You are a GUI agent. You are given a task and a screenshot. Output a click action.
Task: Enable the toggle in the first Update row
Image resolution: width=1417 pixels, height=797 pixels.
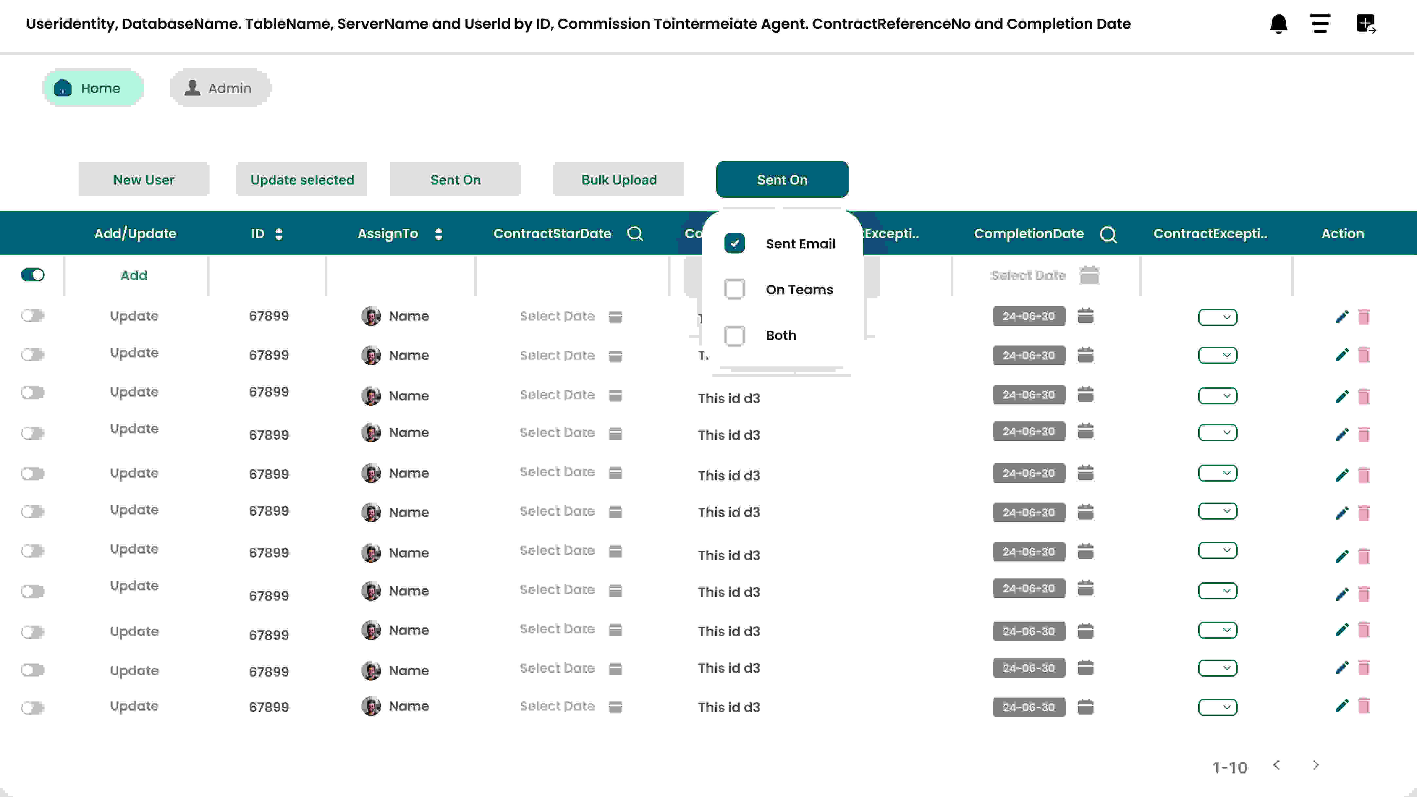tap(32, 315)
